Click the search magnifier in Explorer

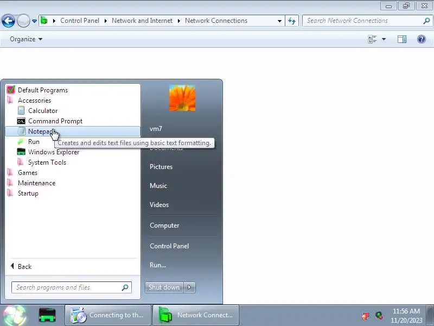coord(426,21)
